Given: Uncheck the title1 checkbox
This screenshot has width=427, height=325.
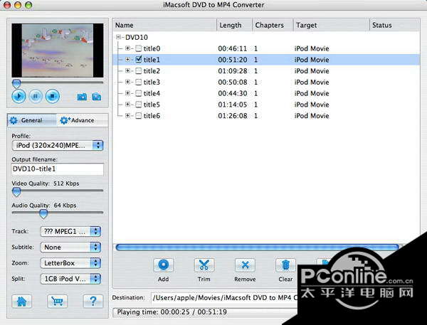Looking at the screenshot, I should click(x=139, y=59).
